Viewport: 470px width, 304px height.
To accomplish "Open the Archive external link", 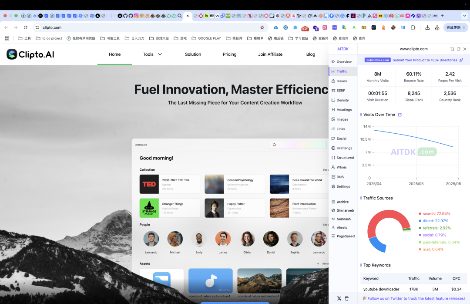I will (340, 202).
